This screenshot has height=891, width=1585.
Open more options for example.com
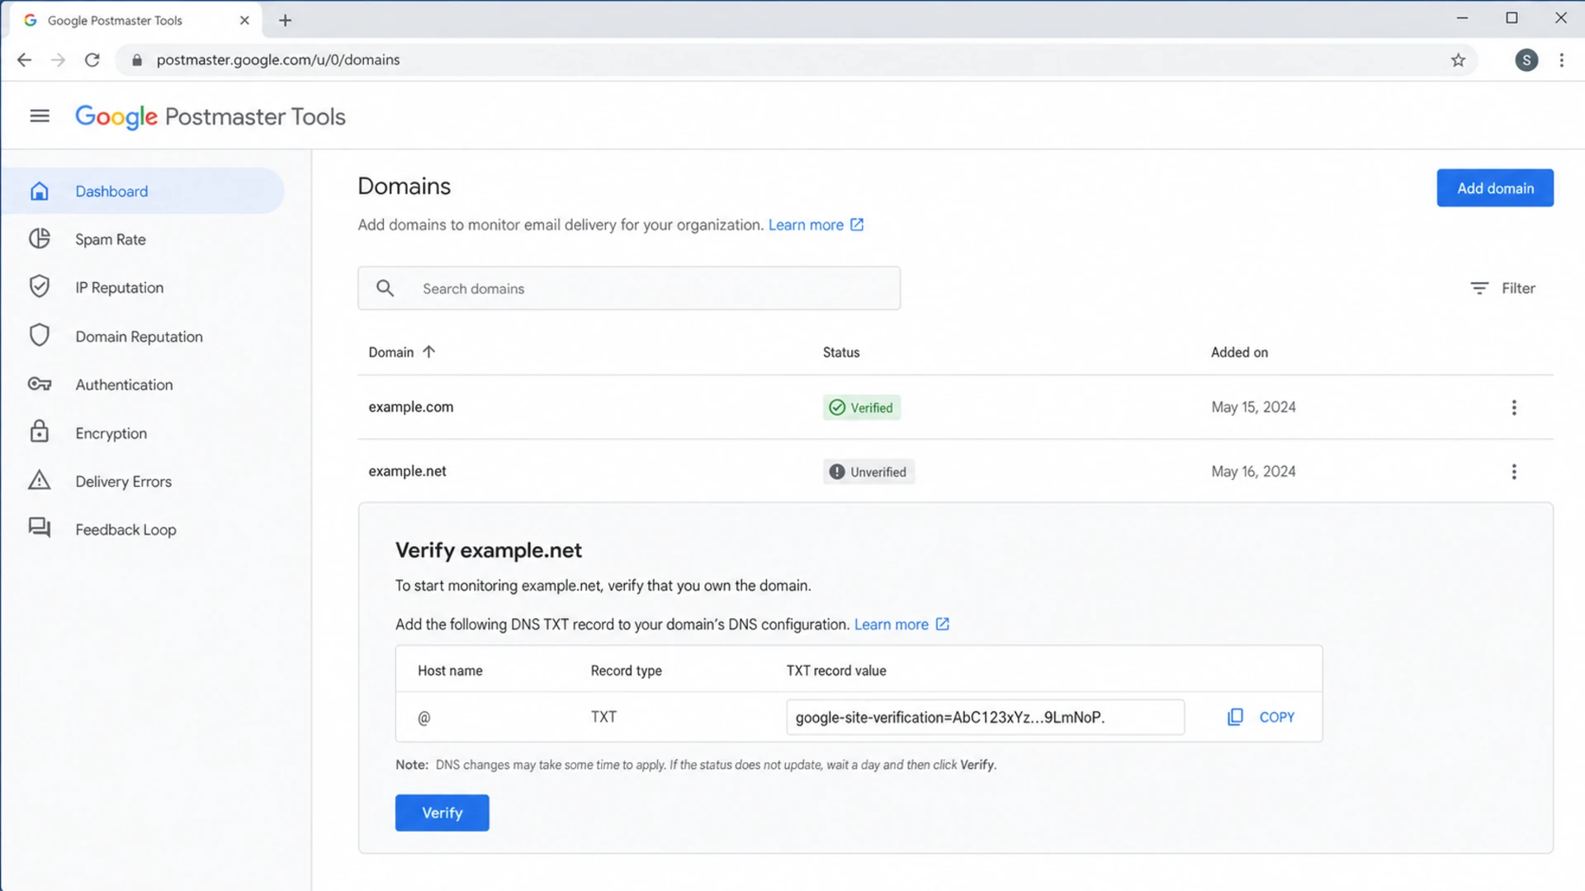(1514, 408)
